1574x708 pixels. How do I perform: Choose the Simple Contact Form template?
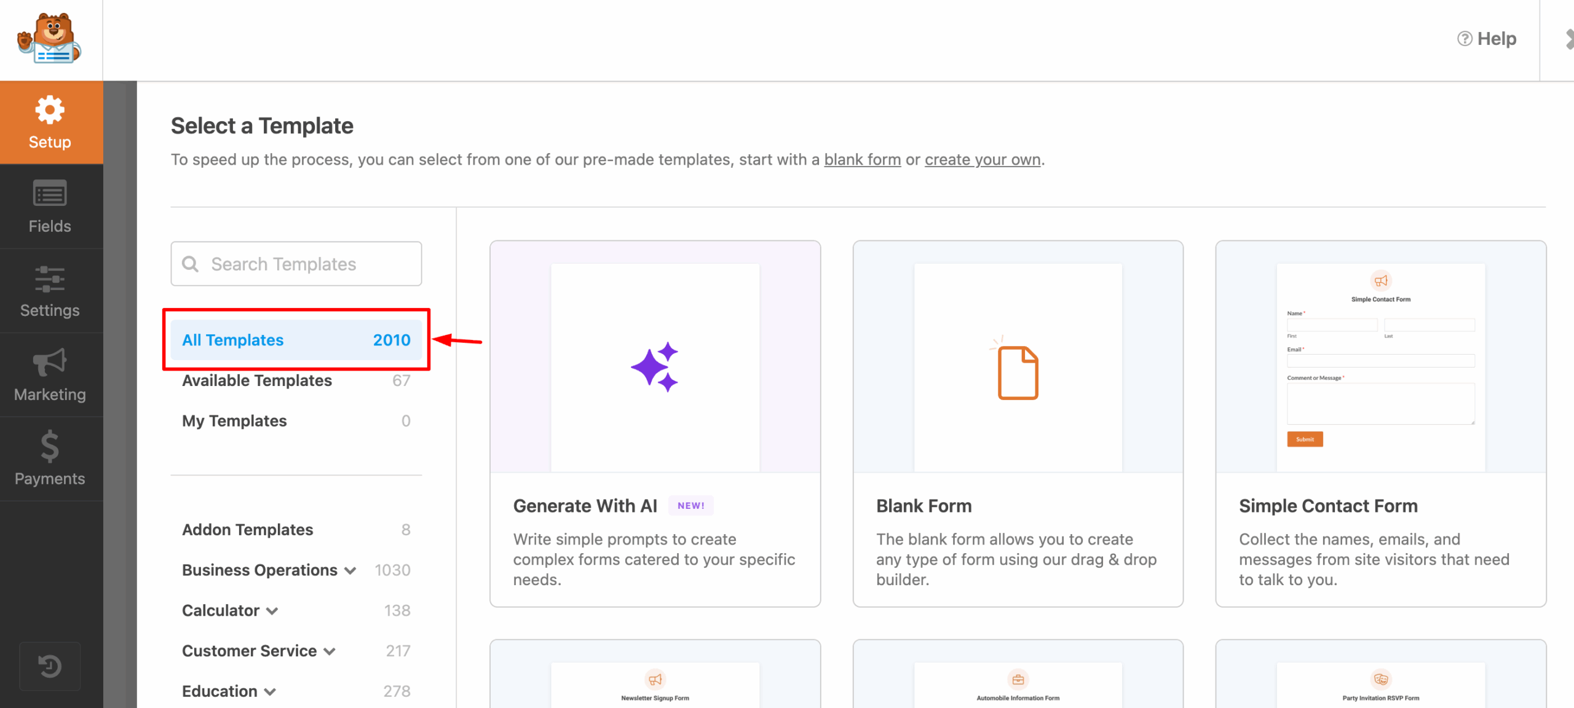(x=1380, y=424)
